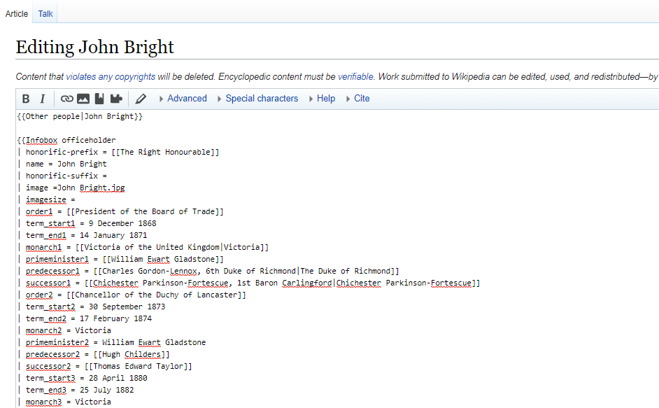Viewport: 659px width, 408px height.
Task: Click the empty imagesize line
Action: click(x=45, y=199)
